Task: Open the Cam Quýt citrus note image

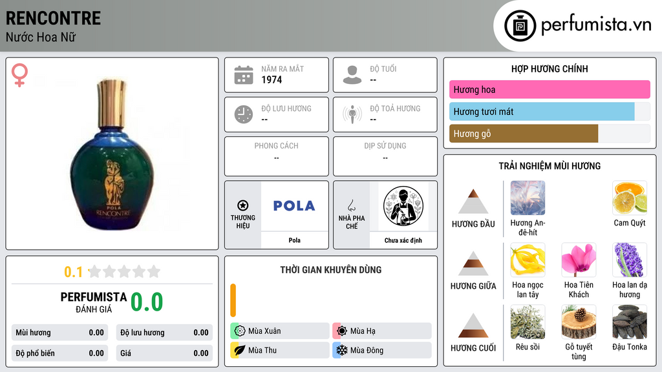Action: [630, 198]
